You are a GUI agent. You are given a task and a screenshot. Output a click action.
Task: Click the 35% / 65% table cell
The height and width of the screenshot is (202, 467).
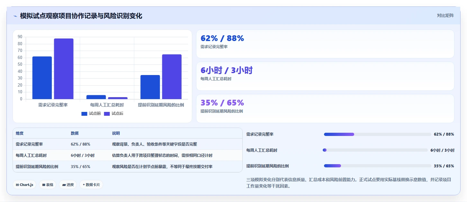coord(80,167)
